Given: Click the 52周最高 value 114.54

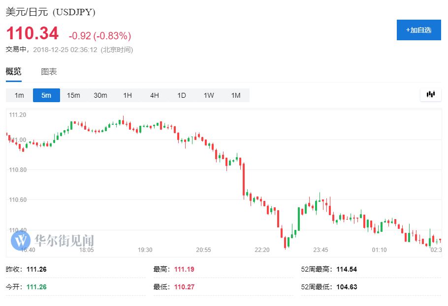Looking at the screenshot, I should click(x=347, y=270).
